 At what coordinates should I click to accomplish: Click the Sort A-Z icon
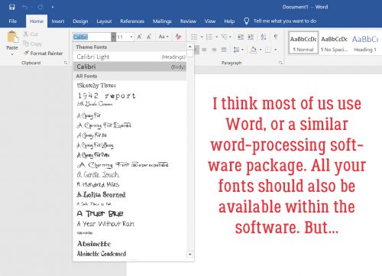264,37
